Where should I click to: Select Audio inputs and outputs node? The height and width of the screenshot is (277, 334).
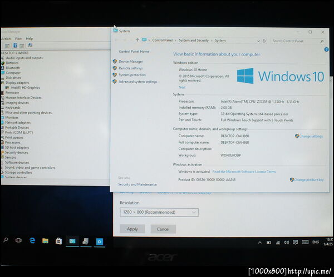click(24, 58)
